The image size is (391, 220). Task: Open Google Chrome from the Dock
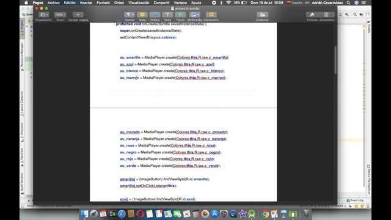click(265, 214)
